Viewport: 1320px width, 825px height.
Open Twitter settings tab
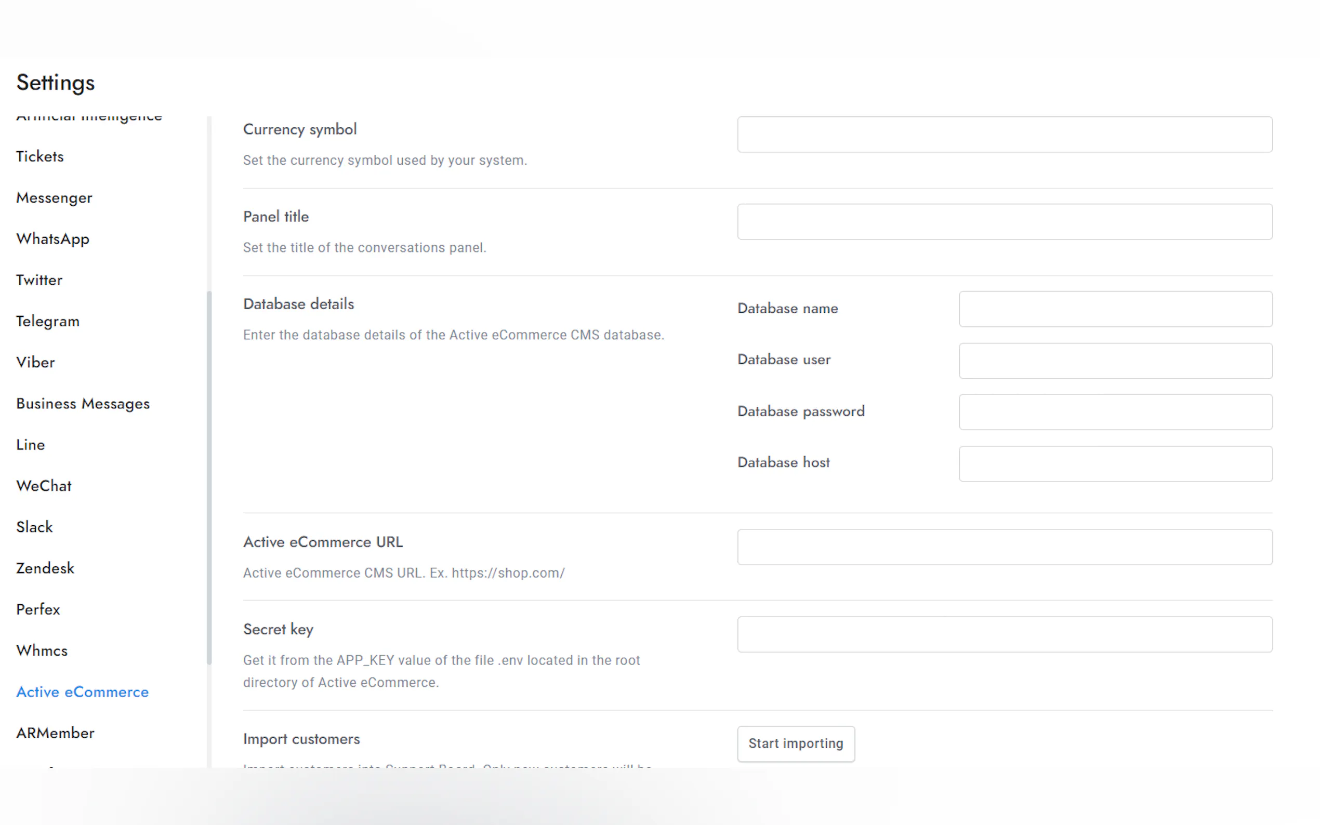(x=39, y=280)
